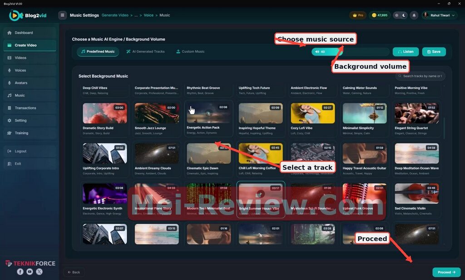Viewport: 465px width, 280px height.
Task: Click the Voice breadcrumb link
Action: click(148, 15)
